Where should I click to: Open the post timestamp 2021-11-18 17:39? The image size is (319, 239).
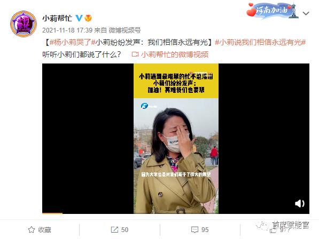[x=67, y=30]
